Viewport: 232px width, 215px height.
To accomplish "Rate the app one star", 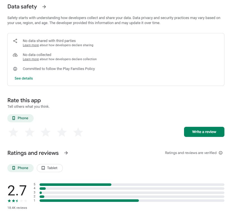I will tap(13, 132).
